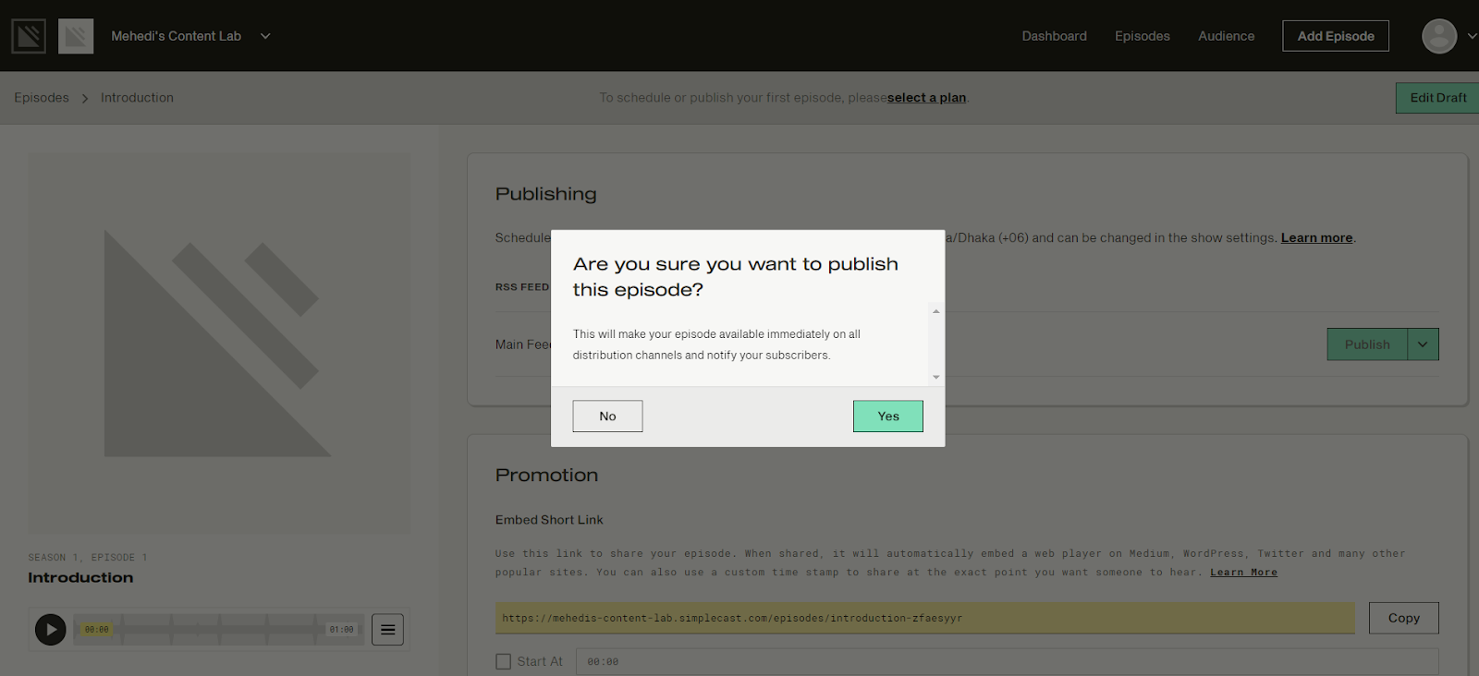Play the Introduction episode audio

[x=50, y=630]
